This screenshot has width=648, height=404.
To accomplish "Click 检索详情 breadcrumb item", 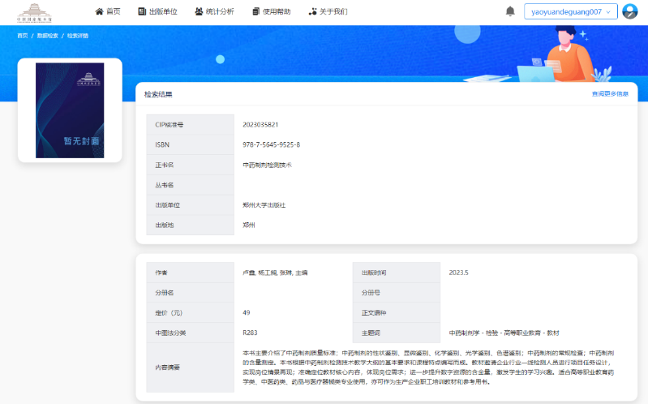I will coord(78,36).
